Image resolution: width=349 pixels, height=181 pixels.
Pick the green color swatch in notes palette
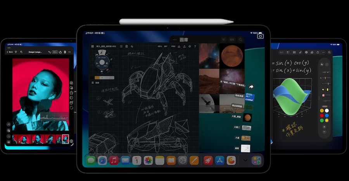322,120
